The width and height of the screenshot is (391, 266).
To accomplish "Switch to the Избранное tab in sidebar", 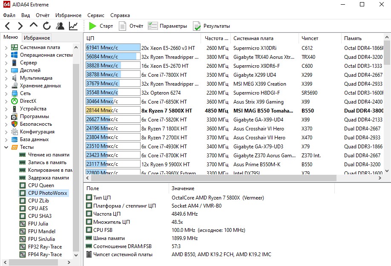I will (37, 38).
